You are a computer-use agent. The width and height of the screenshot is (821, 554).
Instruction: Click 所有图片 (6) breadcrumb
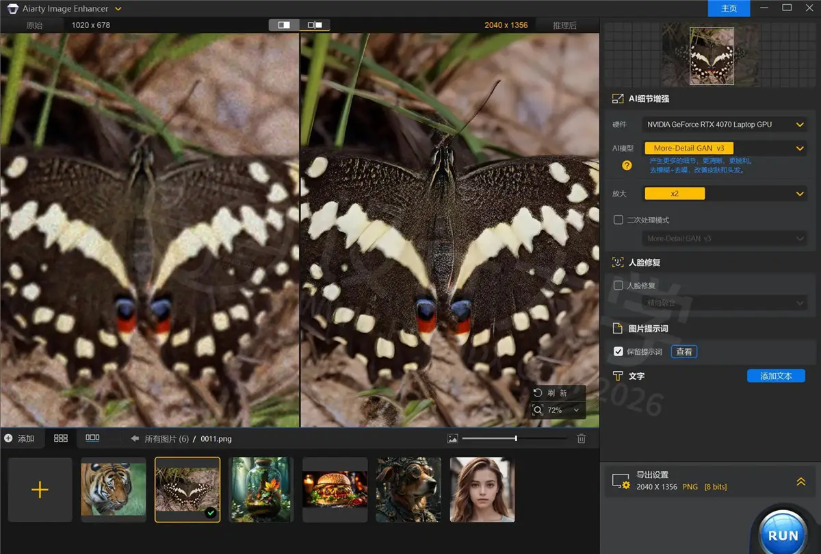click(166, 439)
